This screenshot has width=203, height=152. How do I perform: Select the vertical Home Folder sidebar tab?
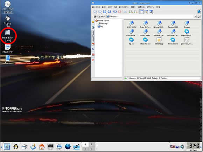click(x=93, y=38)
